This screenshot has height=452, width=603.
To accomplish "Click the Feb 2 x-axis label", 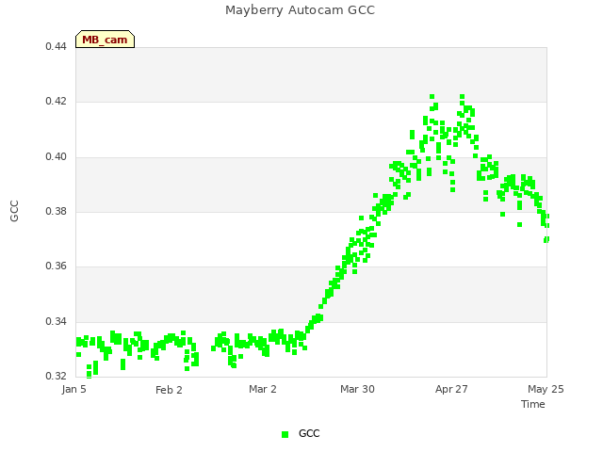I will (x=169, y=390).
